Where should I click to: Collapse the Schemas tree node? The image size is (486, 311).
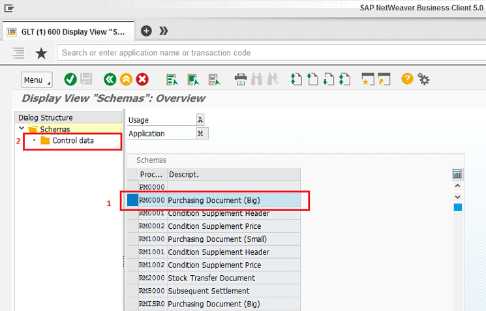22,129
